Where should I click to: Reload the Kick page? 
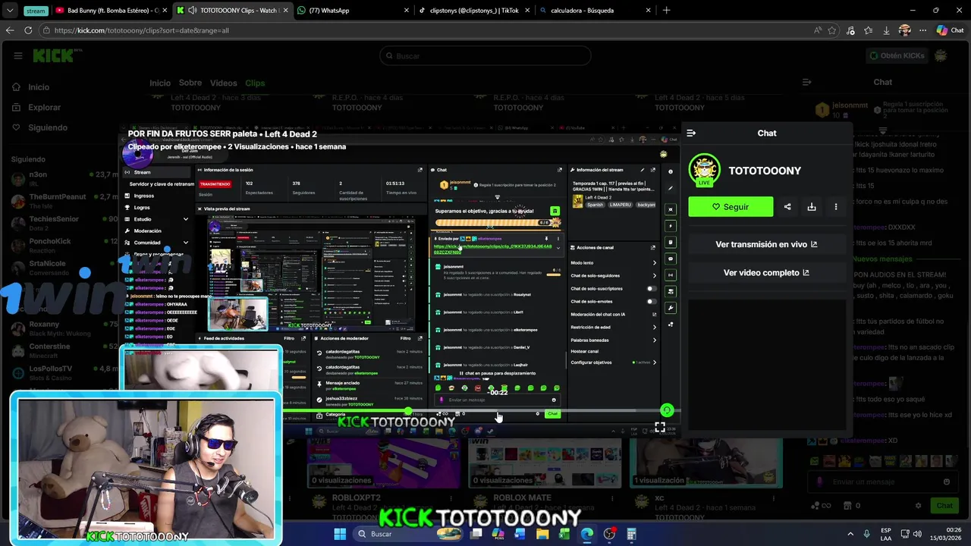(x=28, y=30)
